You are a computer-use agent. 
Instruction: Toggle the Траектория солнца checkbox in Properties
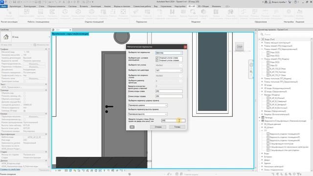coord(24,81)
